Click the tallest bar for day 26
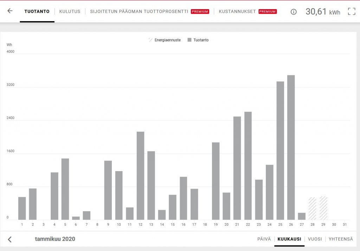The image size is (360, 251). pyautogui.click(x=291, y=147)
